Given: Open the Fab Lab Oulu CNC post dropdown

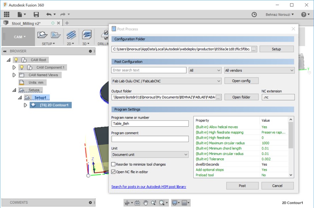Looking at the screenshot, I should click(166, 81).
